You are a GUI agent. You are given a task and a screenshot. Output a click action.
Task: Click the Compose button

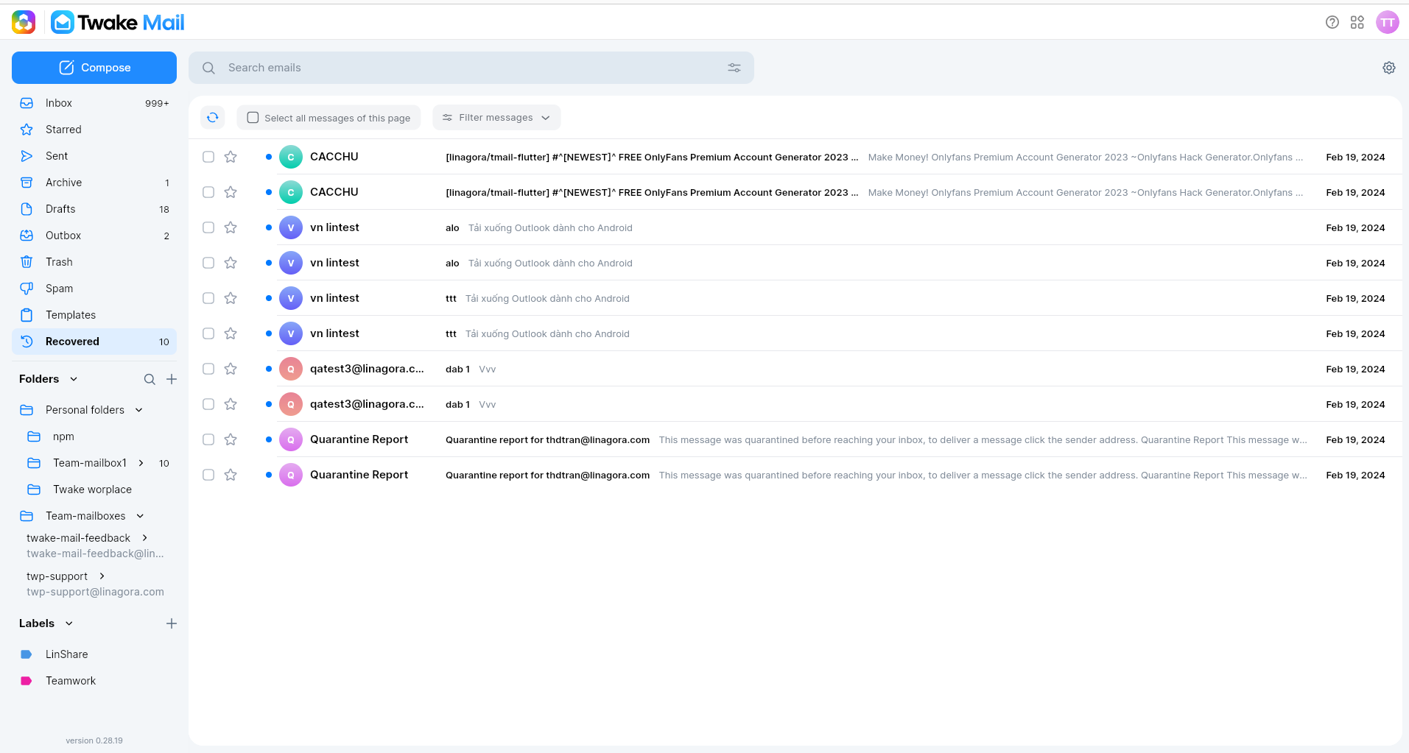pos(94,68)
